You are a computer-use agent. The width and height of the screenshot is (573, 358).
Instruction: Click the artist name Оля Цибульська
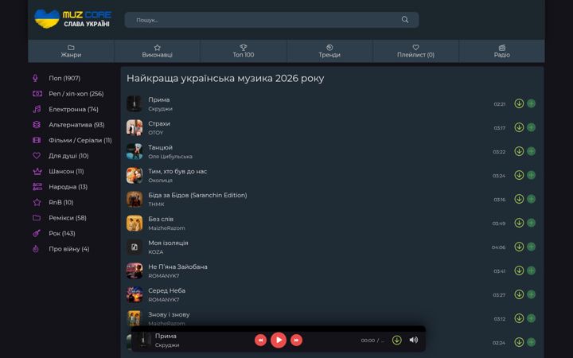(170, 157)
